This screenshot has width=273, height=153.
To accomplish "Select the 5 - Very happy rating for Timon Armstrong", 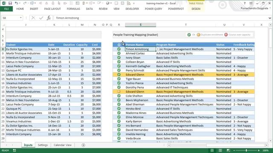I will (x=244, y=49).
